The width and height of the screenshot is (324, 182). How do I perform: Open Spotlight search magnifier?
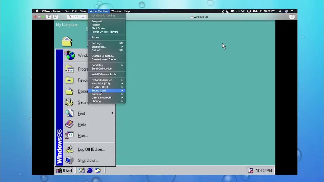[280, 11]
